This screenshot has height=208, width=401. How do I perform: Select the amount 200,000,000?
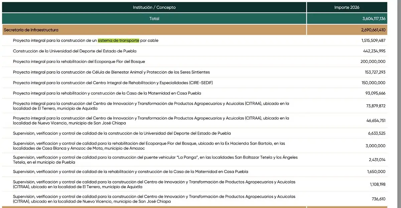[x=373, y=62]
